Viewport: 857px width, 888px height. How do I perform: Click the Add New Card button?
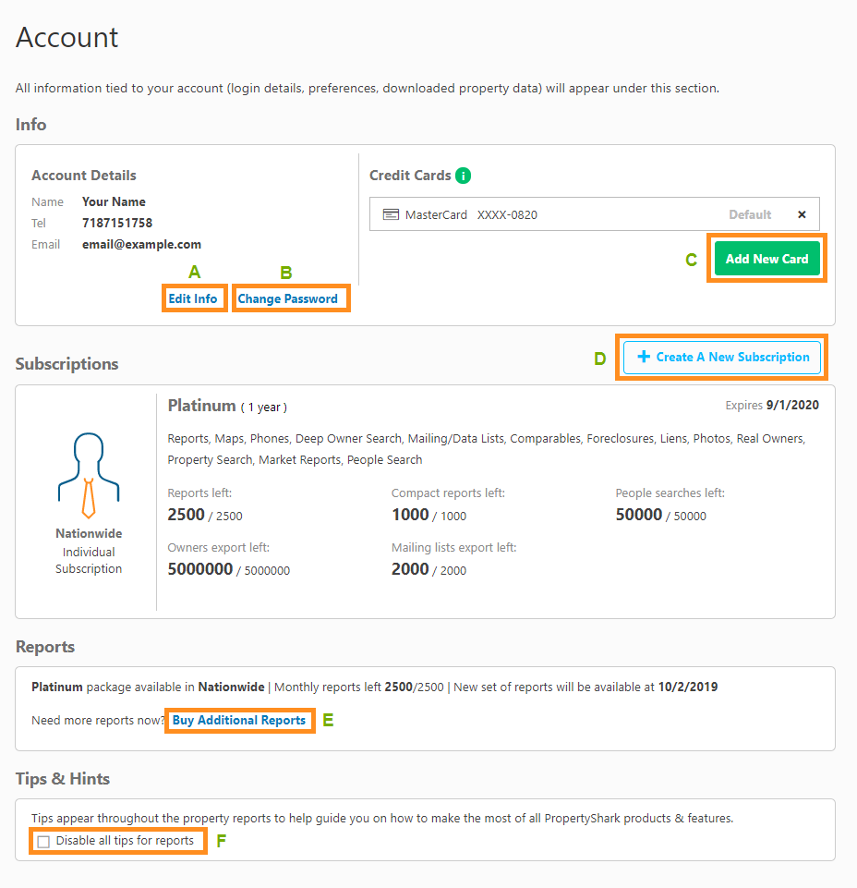[767, 259]
